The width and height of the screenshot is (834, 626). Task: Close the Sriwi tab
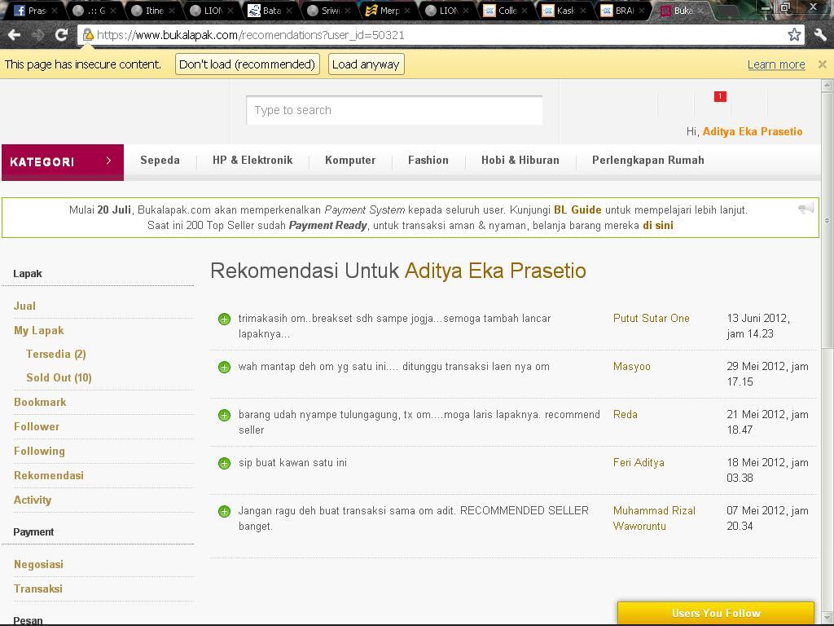coord(348,11)
